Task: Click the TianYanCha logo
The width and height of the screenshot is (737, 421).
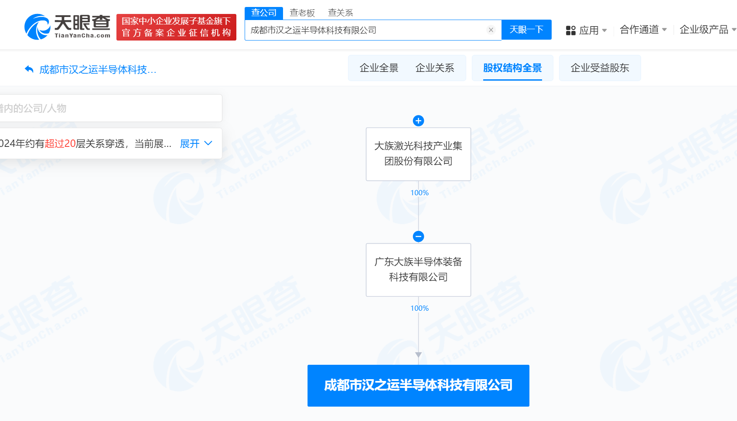Action: pos(67,27)
